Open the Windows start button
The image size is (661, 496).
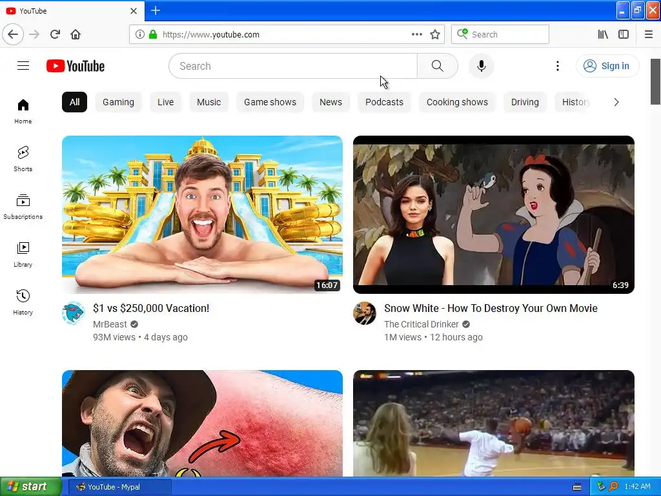coord(31,487)
